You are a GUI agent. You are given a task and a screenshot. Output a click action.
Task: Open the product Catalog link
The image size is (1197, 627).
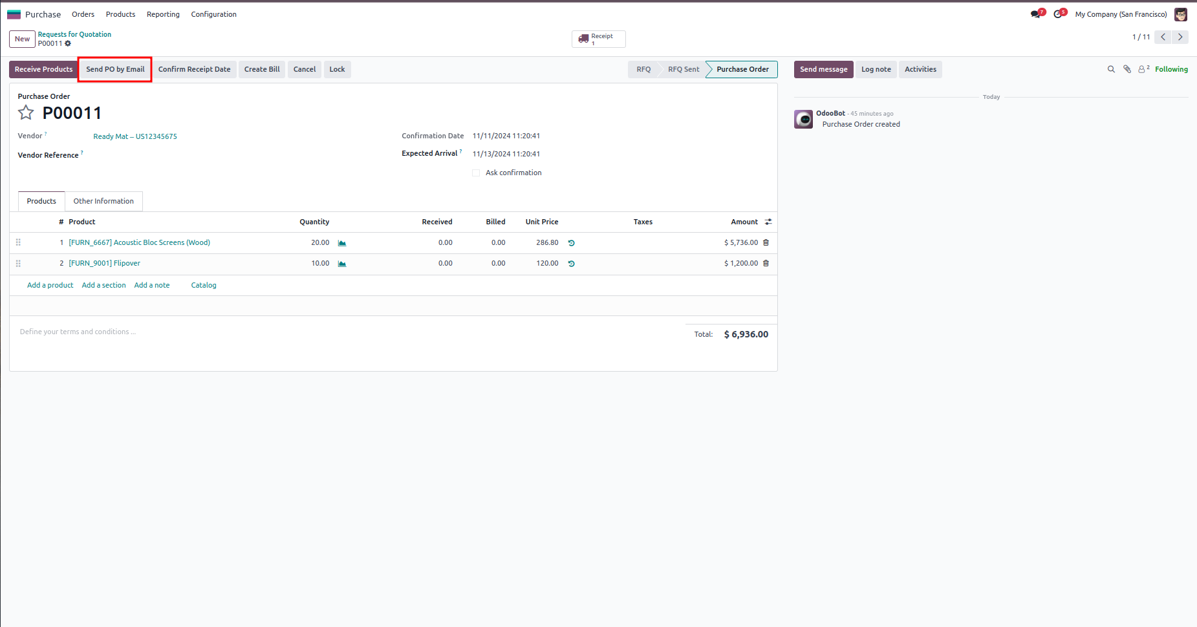click(204, 285)
